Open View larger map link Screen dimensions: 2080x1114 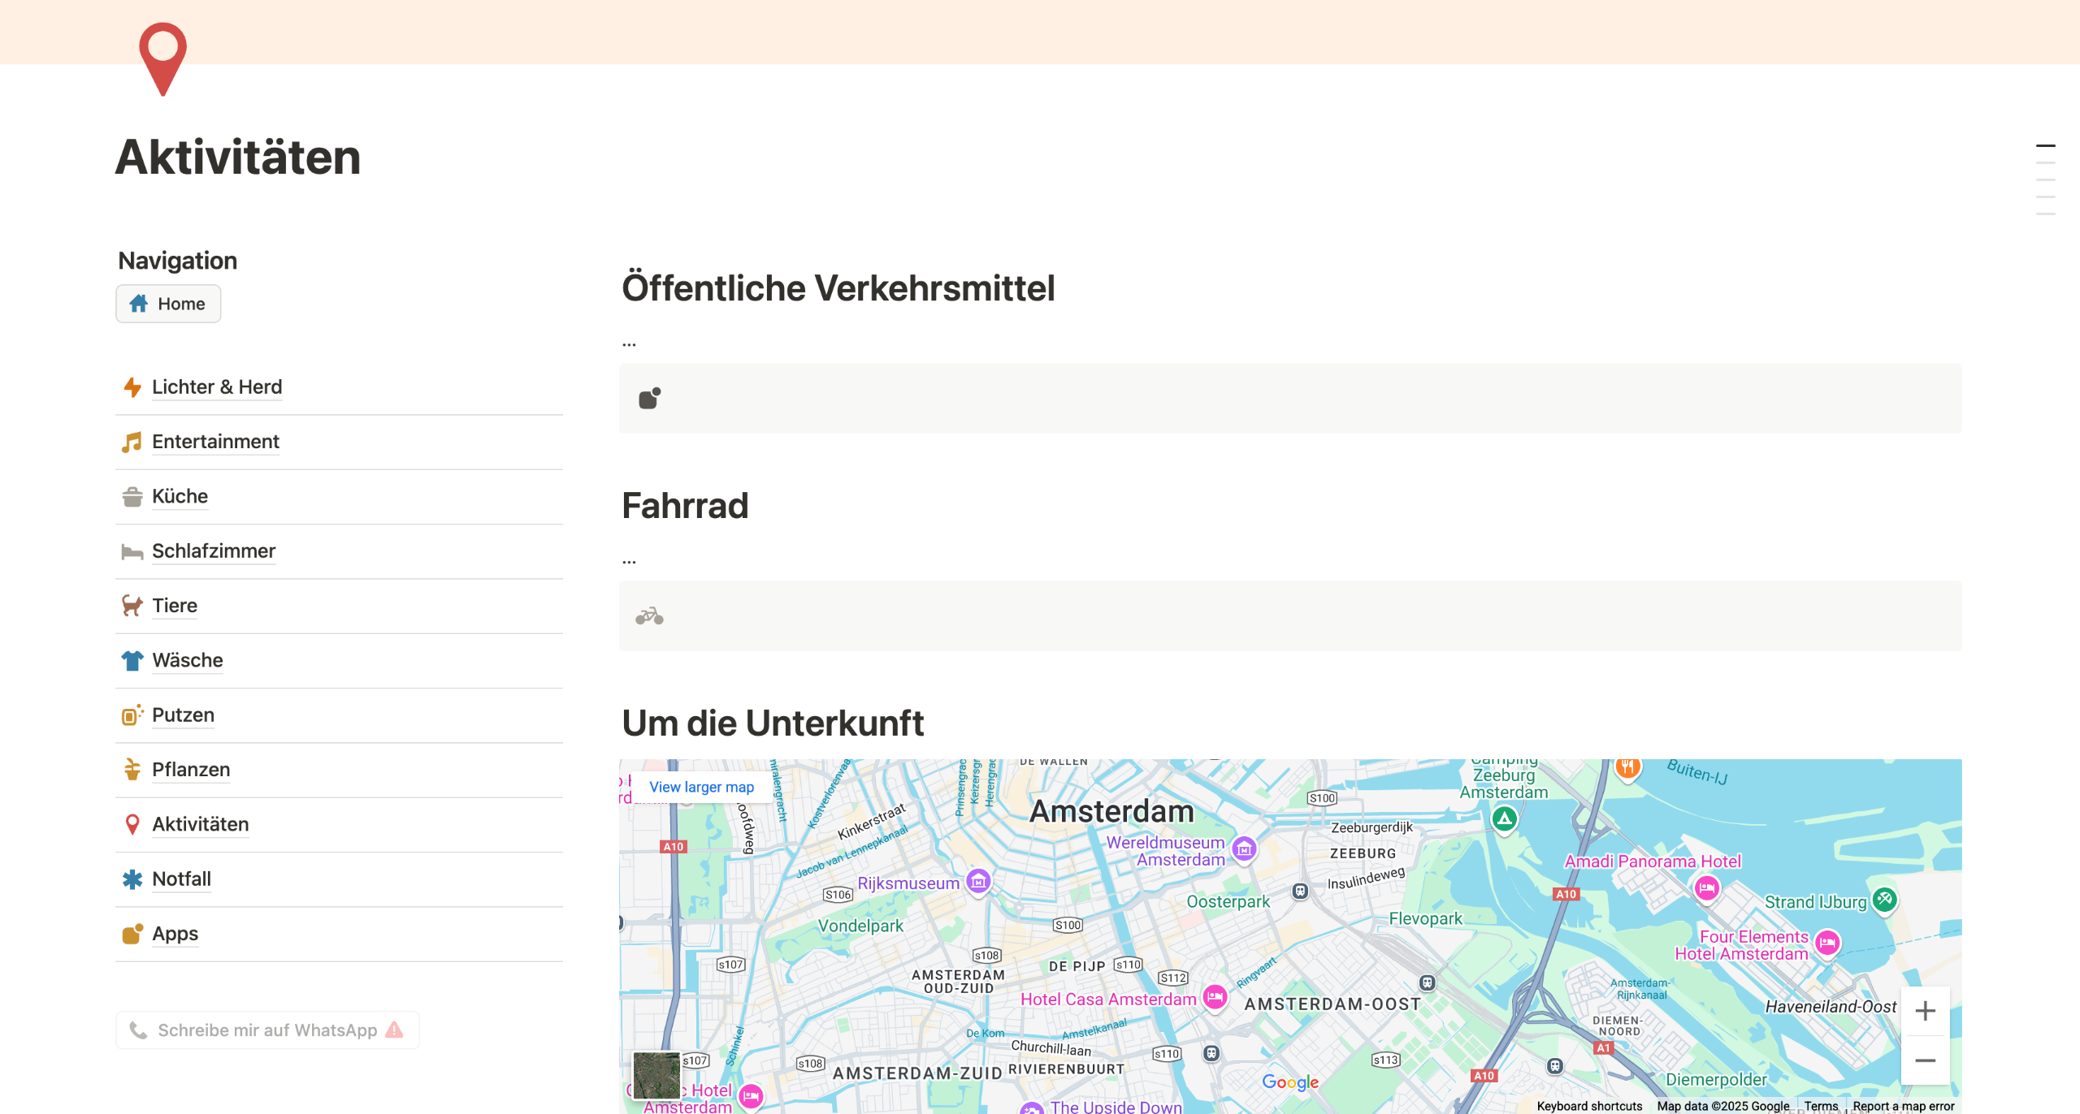pos(701,787)
